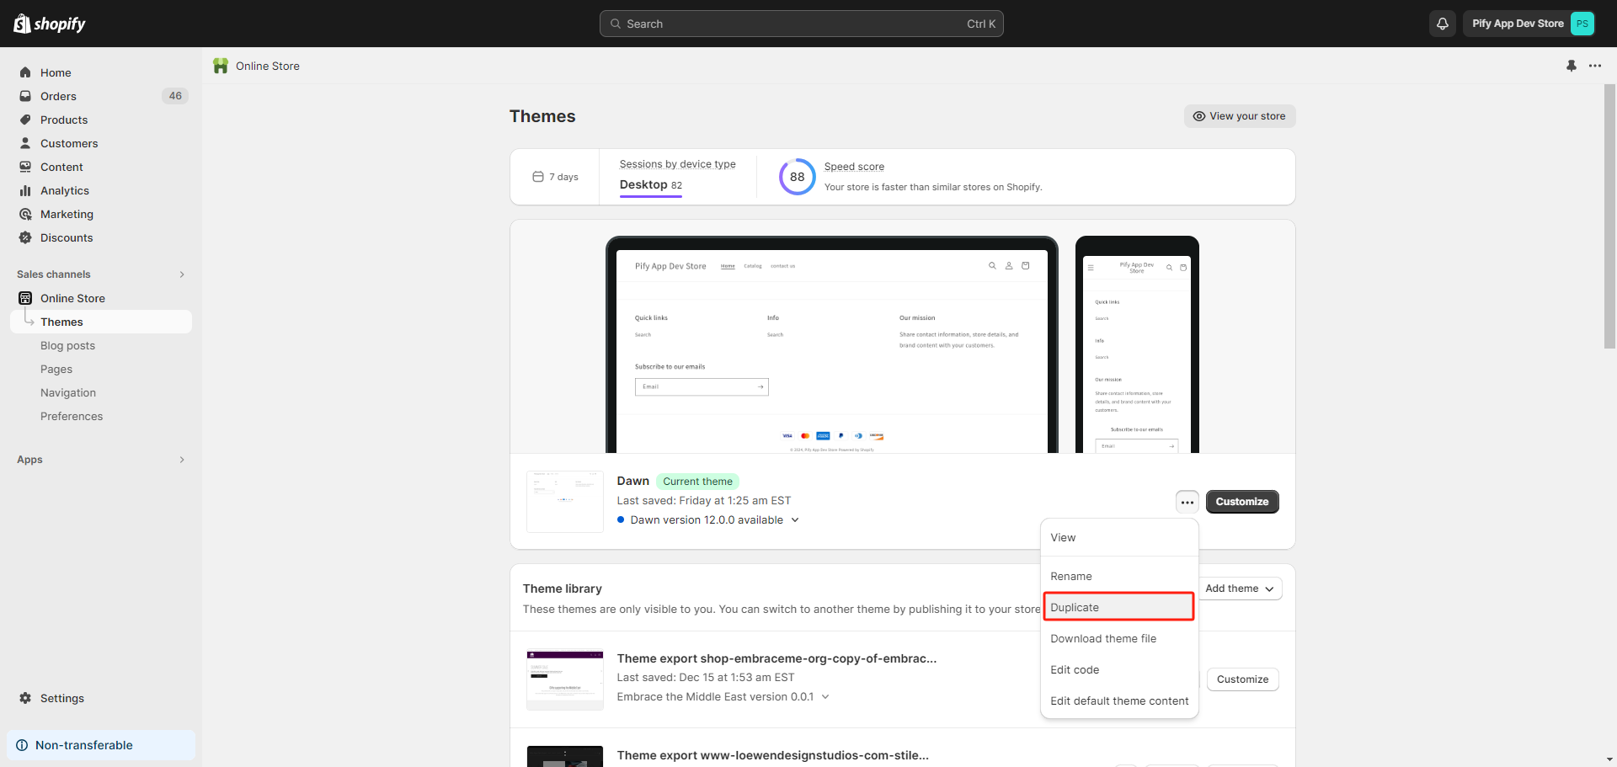Click the Theme export shop-embraceme thumbnail
This screenshot has width=1617, height=767.
[565, 679]
